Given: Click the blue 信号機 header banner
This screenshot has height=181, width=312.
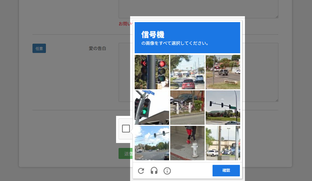Looking at the screenshot, I should [187, 37].
